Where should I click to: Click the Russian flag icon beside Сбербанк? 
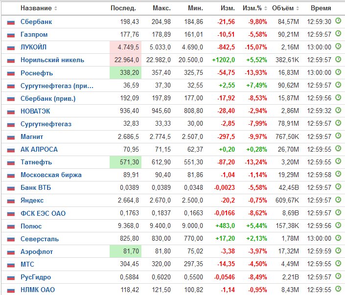click(11, 22)
